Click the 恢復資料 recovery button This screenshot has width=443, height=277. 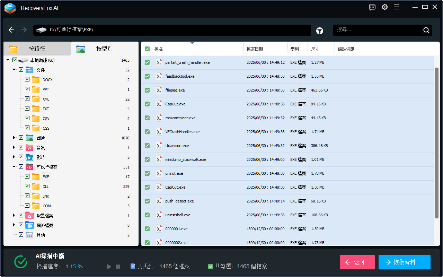tap(404, 262)
